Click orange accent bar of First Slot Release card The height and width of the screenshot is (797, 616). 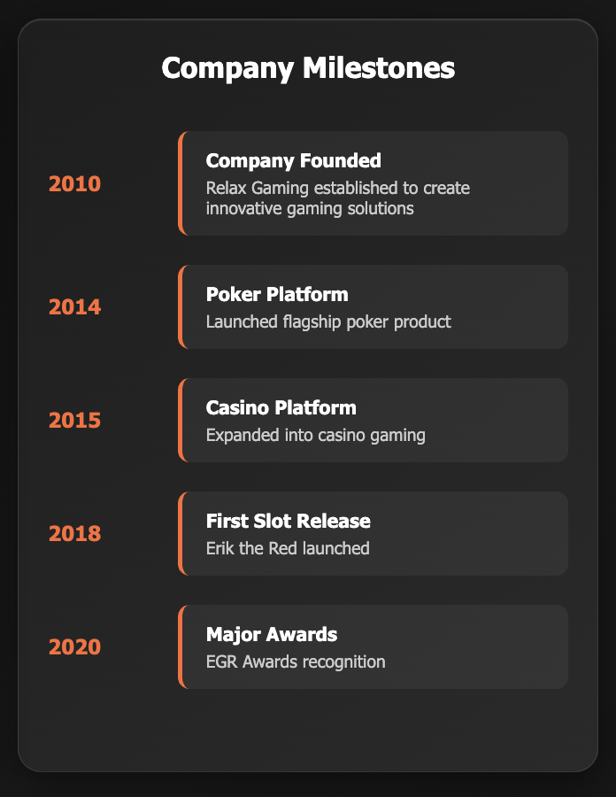[x=181, y=534]
